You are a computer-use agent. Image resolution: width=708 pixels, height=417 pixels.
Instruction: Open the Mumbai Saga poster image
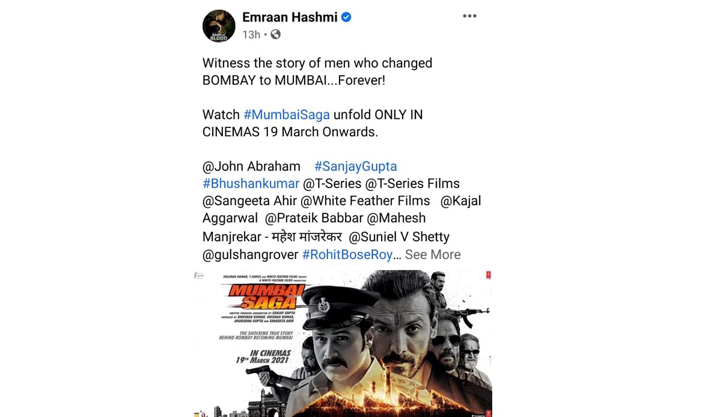click(343, 344)
